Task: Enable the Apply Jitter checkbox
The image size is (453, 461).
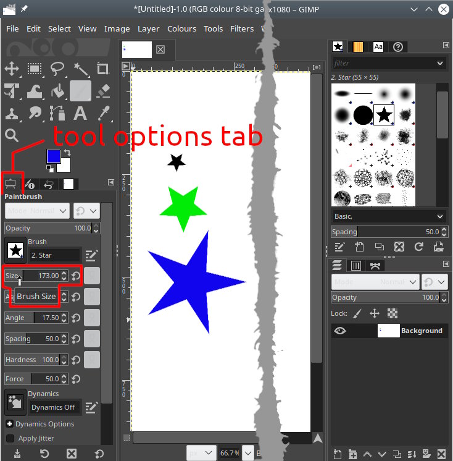Action: (x=10, y=438)
